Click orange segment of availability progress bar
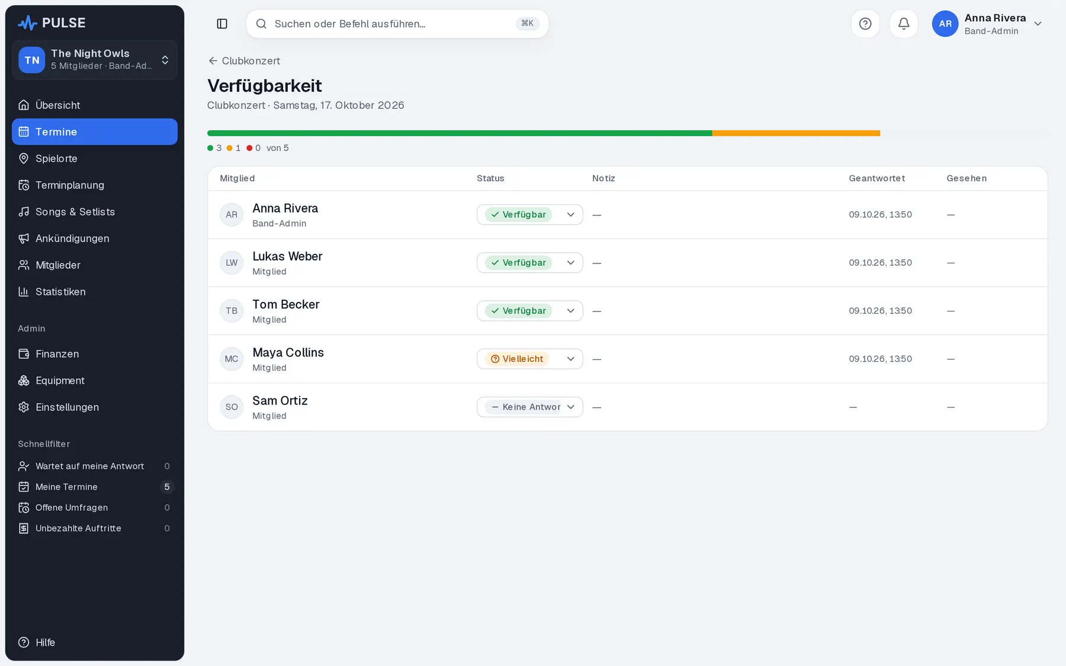The image size is (1066, 666). pos(796,133)
